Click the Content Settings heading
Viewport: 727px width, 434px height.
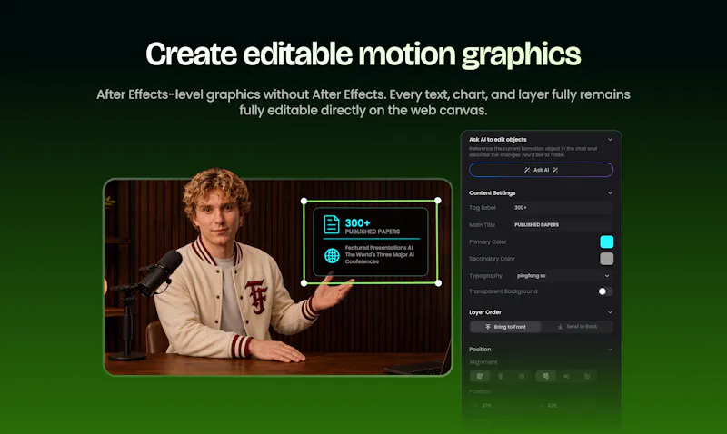(492, 193)
